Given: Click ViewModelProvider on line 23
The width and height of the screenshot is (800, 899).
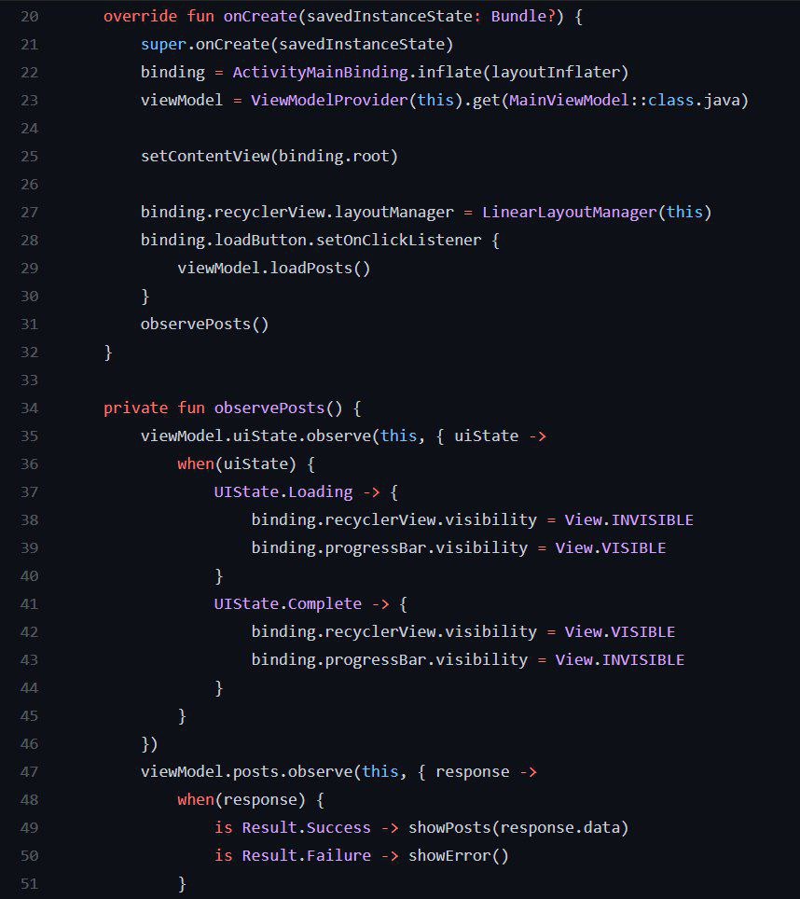Looking at the screenshot, I should tap(329, 101).
